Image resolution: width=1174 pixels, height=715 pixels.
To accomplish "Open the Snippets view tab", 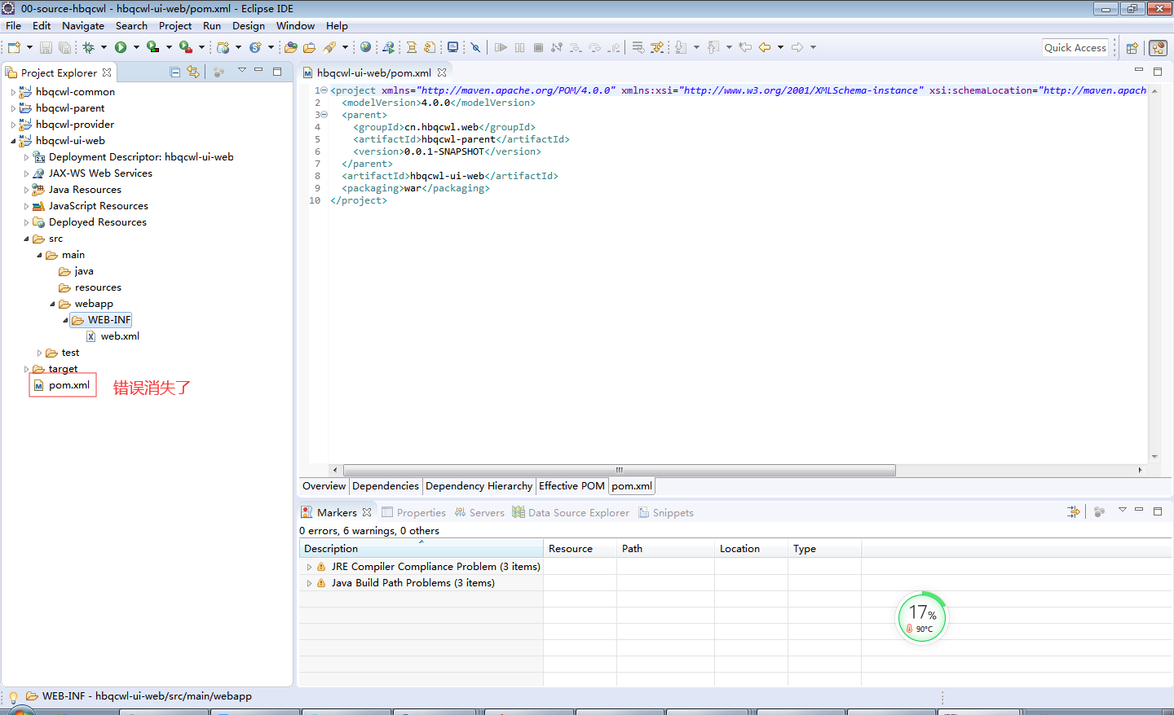I will tap(666, 512).
